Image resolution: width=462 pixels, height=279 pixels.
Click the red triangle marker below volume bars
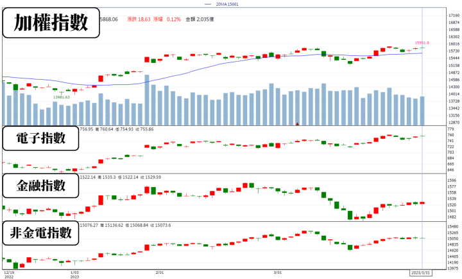[297, 124]
